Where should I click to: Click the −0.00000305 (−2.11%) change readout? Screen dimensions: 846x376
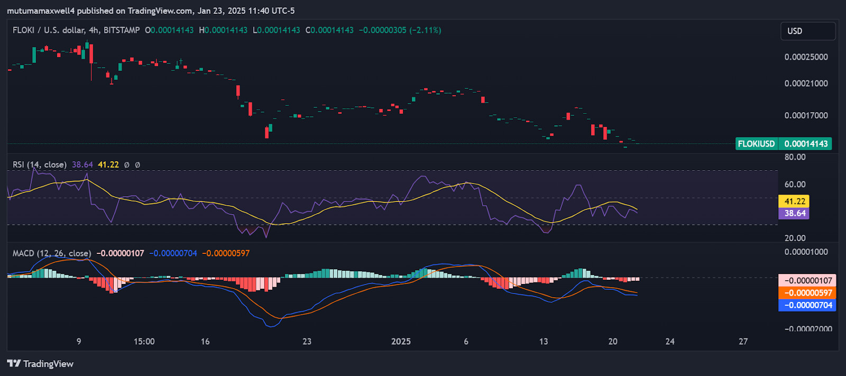pyautogui.click(x=400, y=30)
